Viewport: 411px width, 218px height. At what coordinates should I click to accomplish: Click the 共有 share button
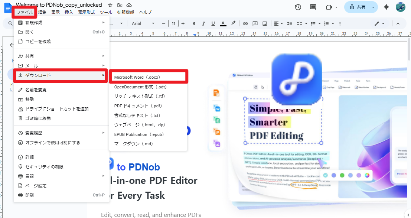pyautogui.click(x=359, y=7)
